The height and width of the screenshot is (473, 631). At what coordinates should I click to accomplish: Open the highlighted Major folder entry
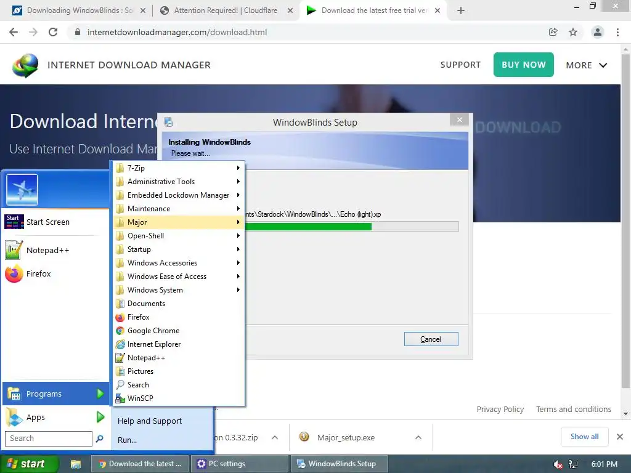[x=178, y=222]
